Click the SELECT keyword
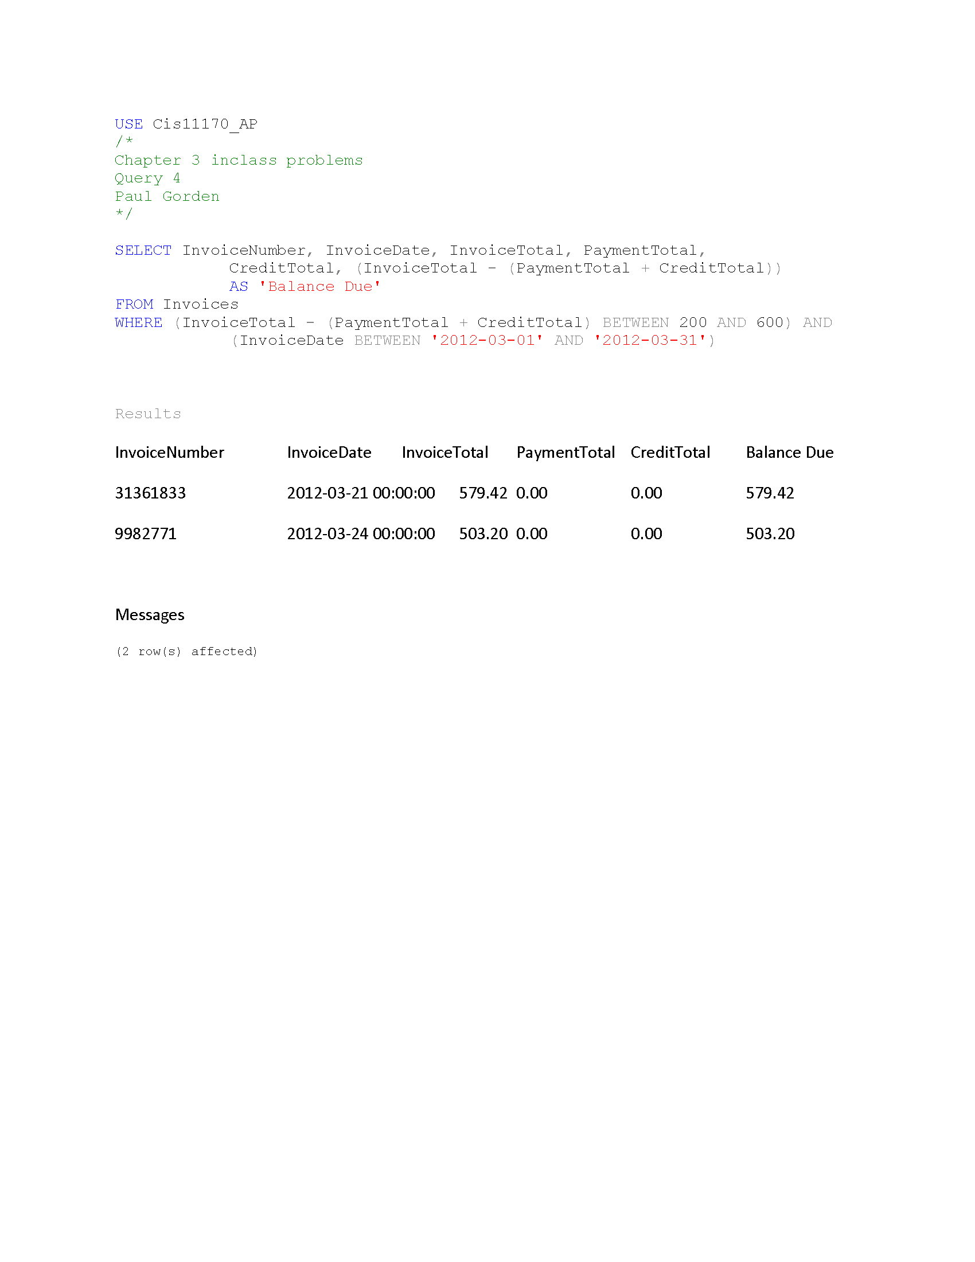Viewport: 975px width, 1262px height. (143, 250)
